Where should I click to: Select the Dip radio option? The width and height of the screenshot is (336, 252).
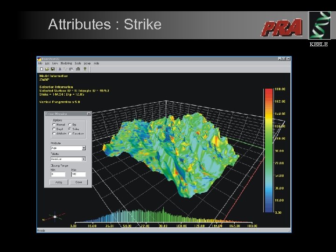click(70, 125)
